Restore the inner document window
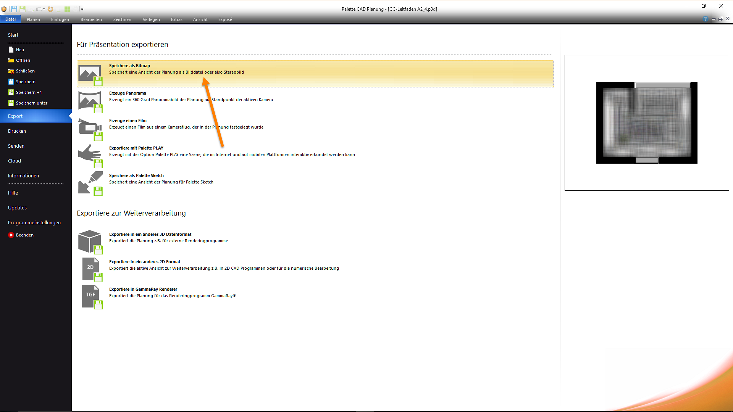 coord(721,19)
